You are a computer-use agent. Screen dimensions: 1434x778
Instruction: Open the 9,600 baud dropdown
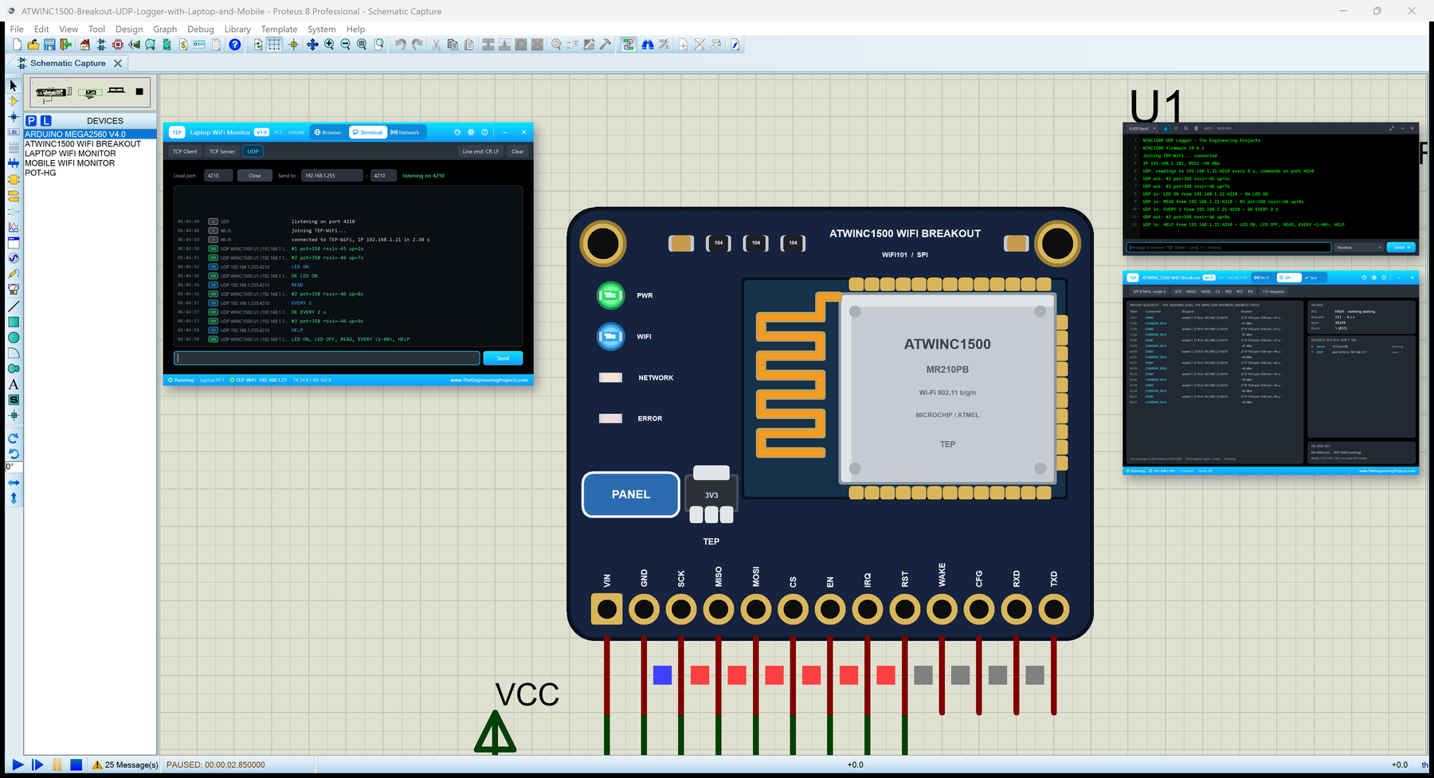coord(1142,128)
